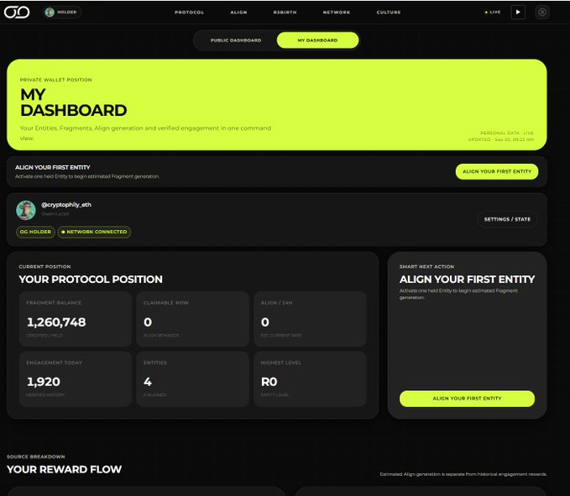Image resolution: width=570 pixels, height=496 pixels.
Task: Click ALIGN YOUR FIRST ENTITY in Smart Next Action
Action: coord(467,399)
